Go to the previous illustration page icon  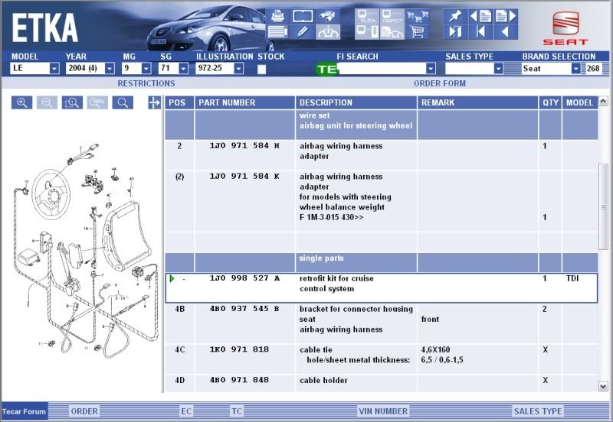point(480,16)
